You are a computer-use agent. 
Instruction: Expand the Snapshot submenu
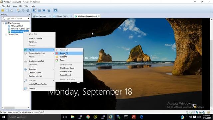point(39,69)
